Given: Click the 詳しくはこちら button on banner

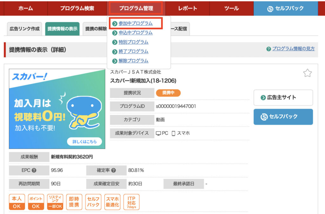Looking at the screenshot, I should click(x=84, y=142).
